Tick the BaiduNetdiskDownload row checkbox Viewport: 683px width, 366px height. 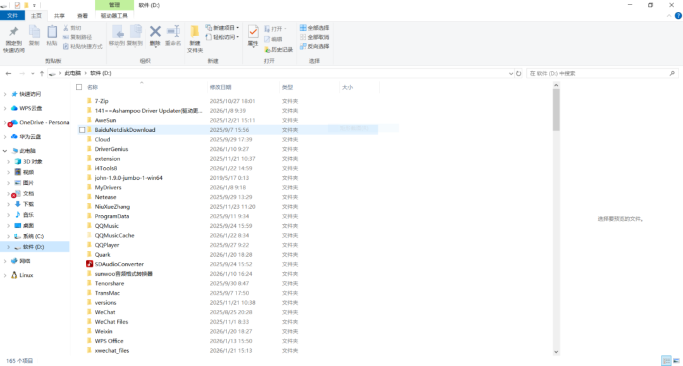pyautogui.click(x=82, y=129)
